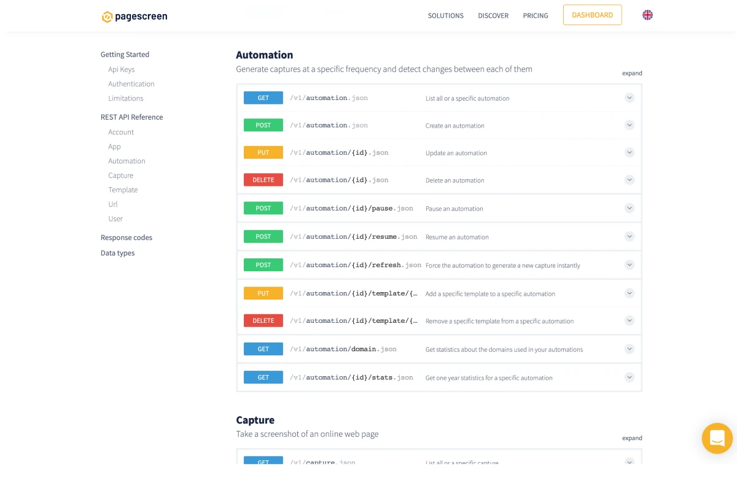The image size is (737, 491).
Task: Open Api Keys in the sidebar
Action: pos(121,69)
